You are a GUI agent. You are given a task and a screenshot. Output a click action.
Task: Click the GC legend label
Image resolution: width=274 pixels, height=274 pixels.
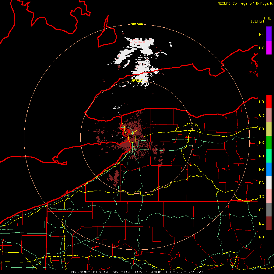click(261, 210)
